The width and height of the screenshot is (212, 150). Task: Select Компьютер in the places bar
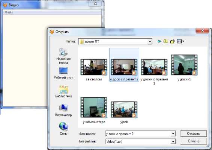pos(63,110)
